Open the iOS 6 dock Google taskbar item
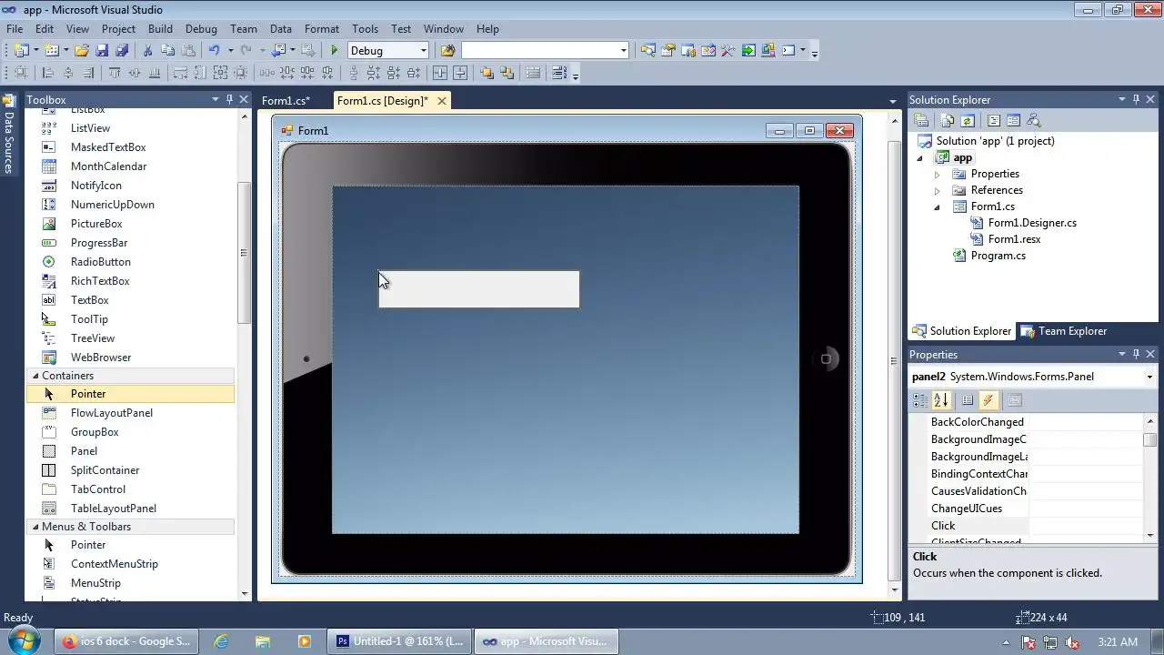This screenshot has height=655, width=1164. point(126,641)
